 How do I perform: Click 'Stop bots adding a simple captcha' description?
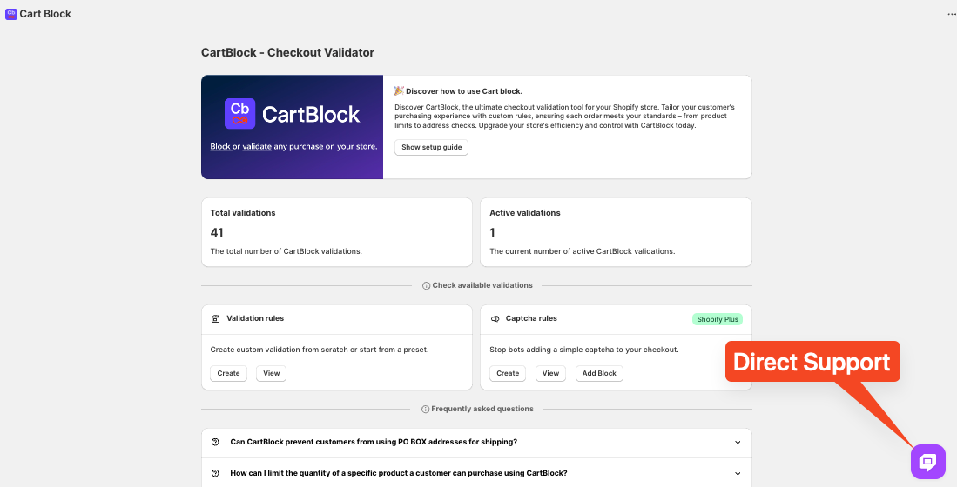pos(584,350)
